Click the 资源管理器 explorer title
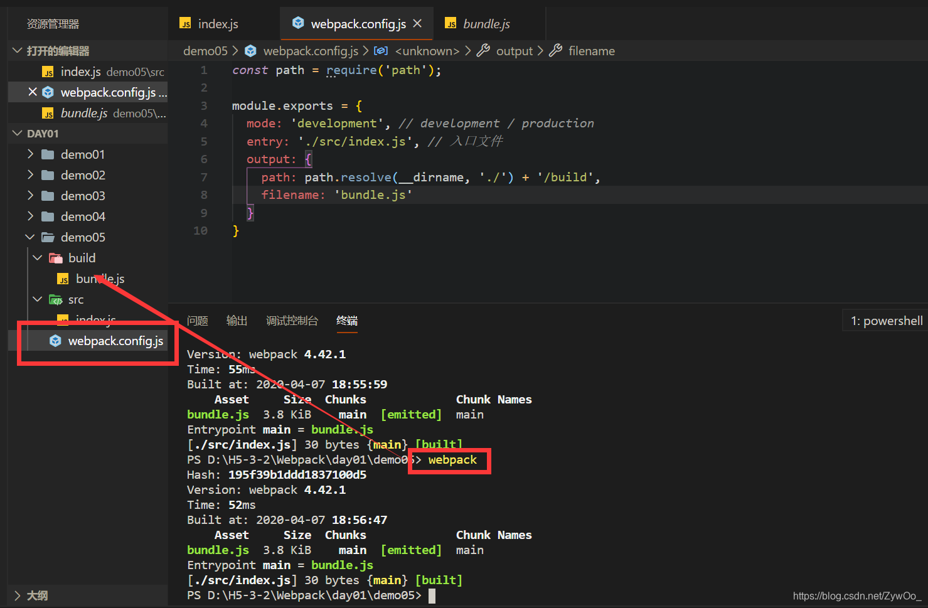This screenshot has height=608, width=928. pyautogui.click(x=53, y=24)
